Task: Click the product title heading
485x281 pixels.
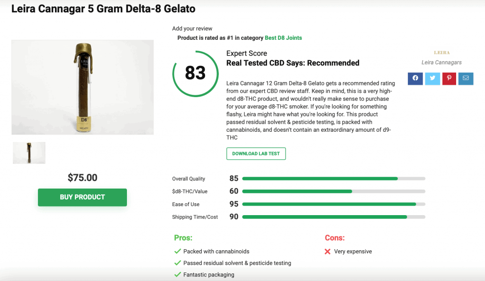Action: coord(103,9)
